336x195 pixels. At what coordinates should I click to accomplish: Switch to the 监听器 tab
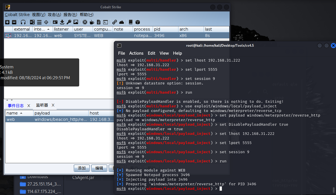click(42, 105)
